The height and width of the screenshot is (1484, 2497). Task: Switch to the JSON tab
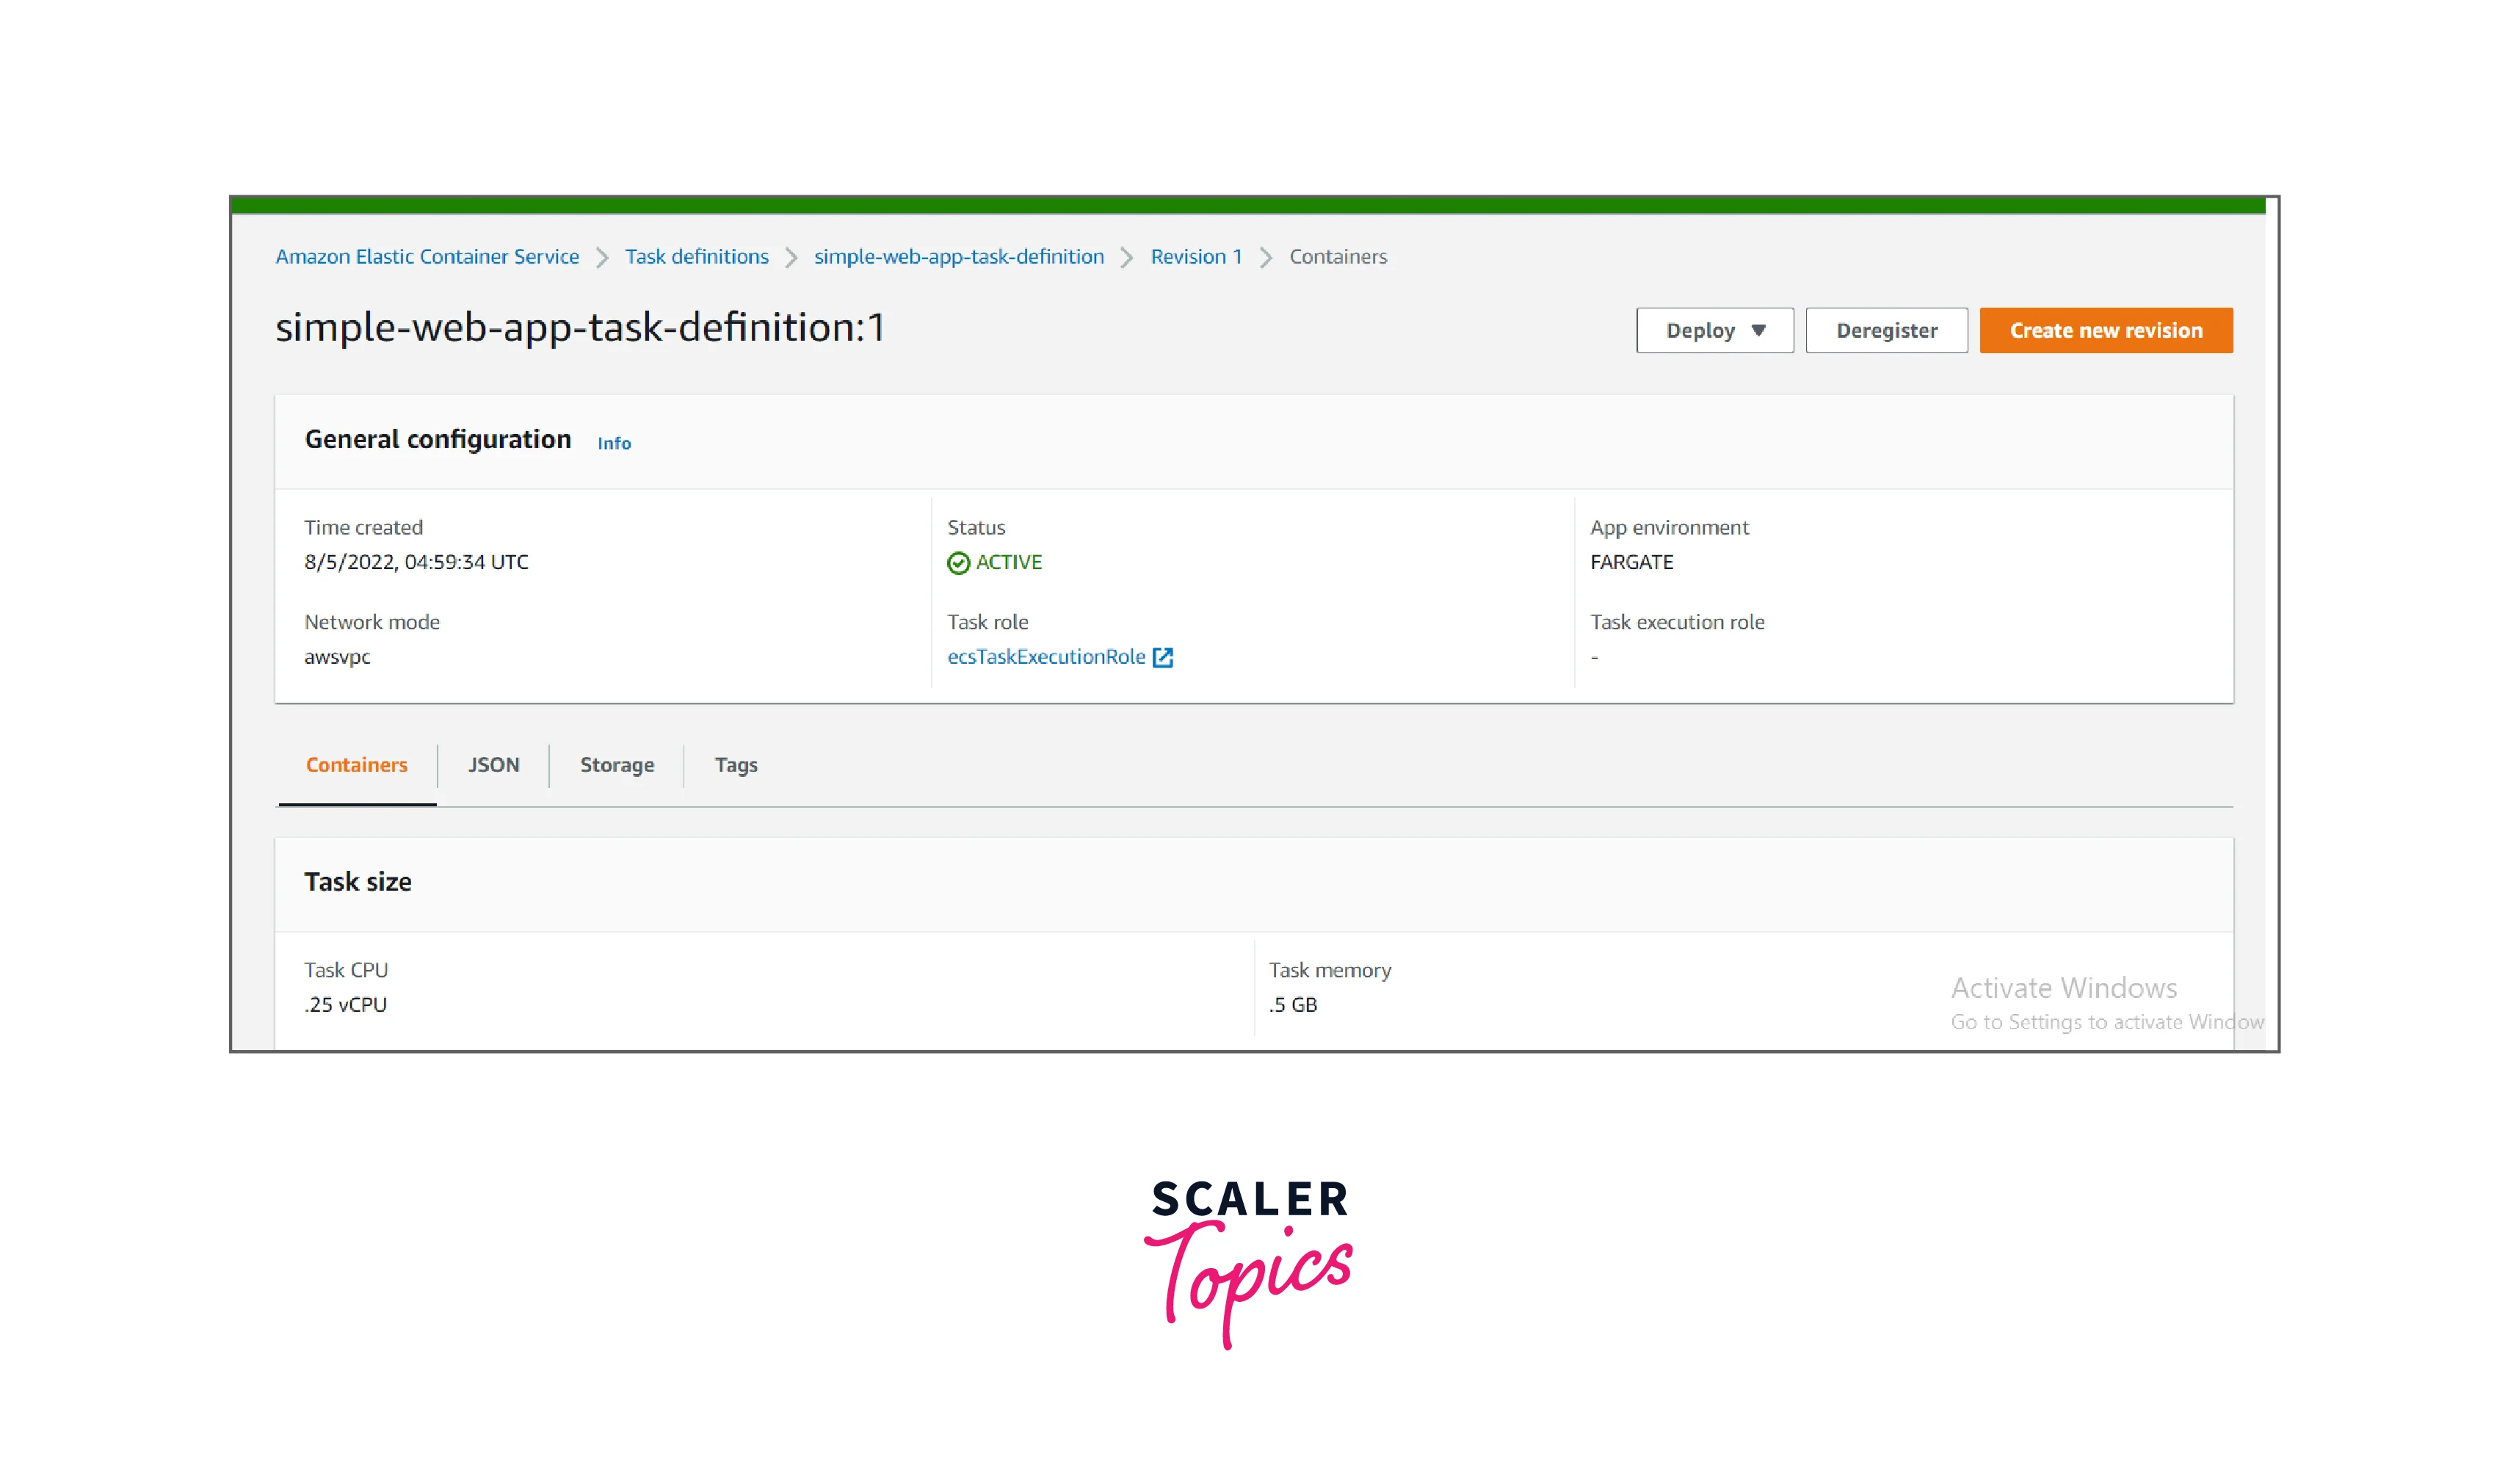pos(493,765)
